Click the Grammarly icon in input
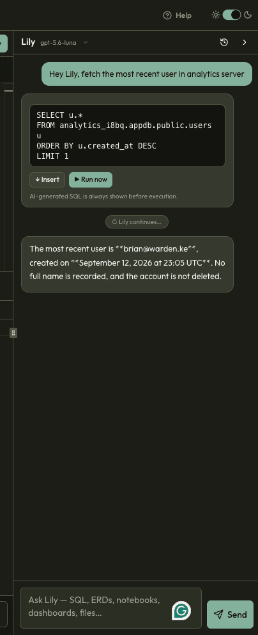This screenshot has width=258, height=635. click(x=181, y=611)
